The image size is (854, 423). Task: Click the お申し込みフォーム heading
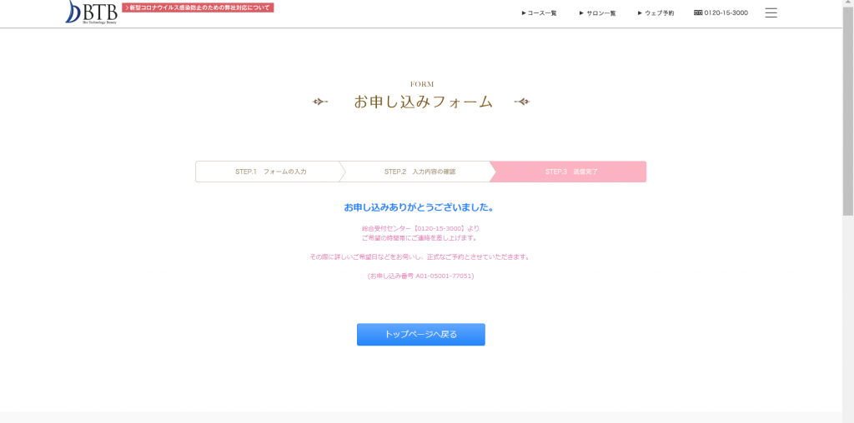423,102
